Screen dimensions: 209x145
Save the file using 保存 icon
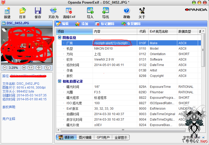[38, 13]
